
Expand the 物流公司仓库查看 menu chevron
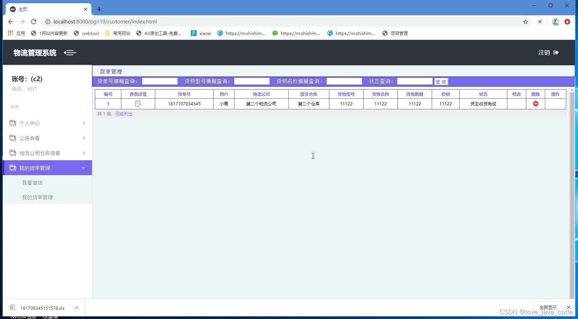click(84, 153)
